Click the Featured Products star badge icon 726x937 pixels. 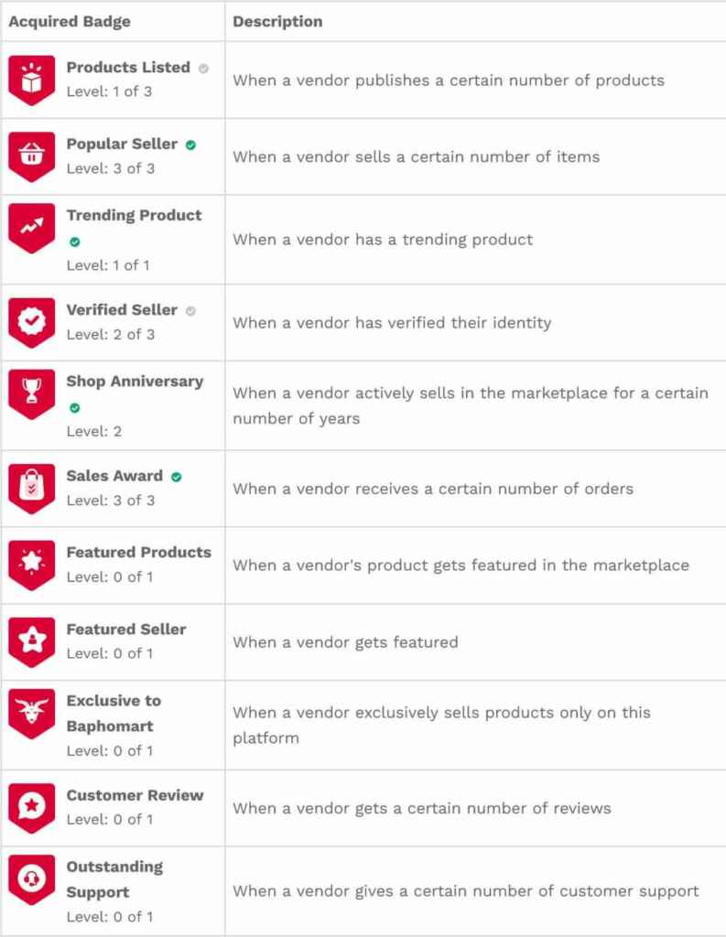click(32, 565)
